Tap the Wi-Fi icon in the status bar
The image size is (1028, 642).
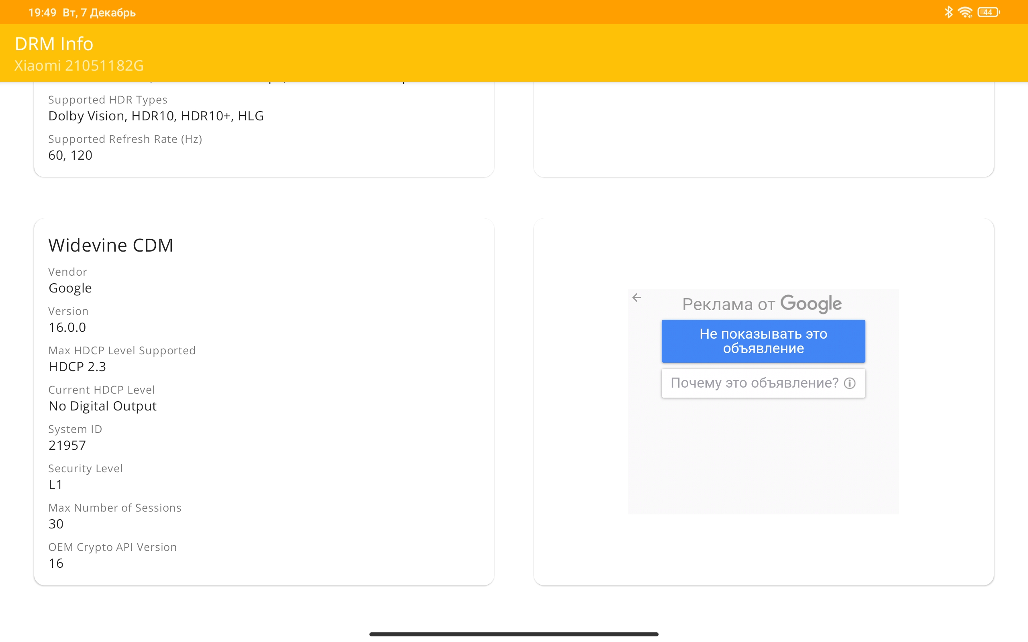pyautogui.click(x=965, y=12)
